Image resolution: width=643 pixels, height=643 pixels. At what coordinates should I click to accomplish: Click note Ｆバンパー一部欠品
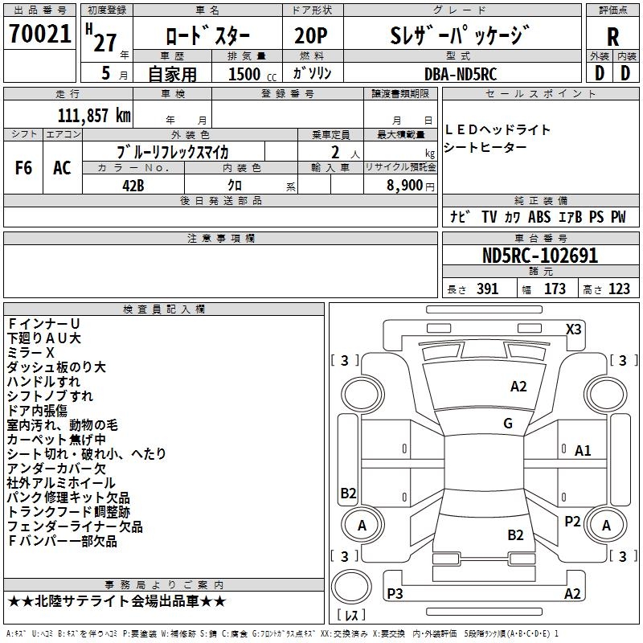(x=63, y=541)
